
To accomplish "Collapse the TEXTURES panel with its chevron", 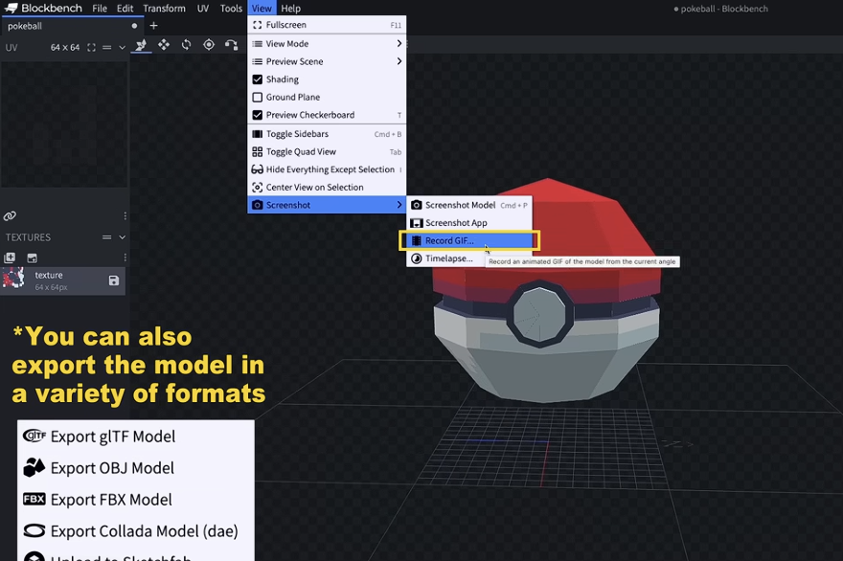I will coord(122,237).
